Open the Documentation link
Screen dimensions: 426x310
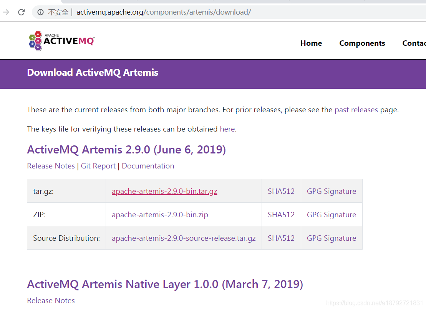point(148,166)
